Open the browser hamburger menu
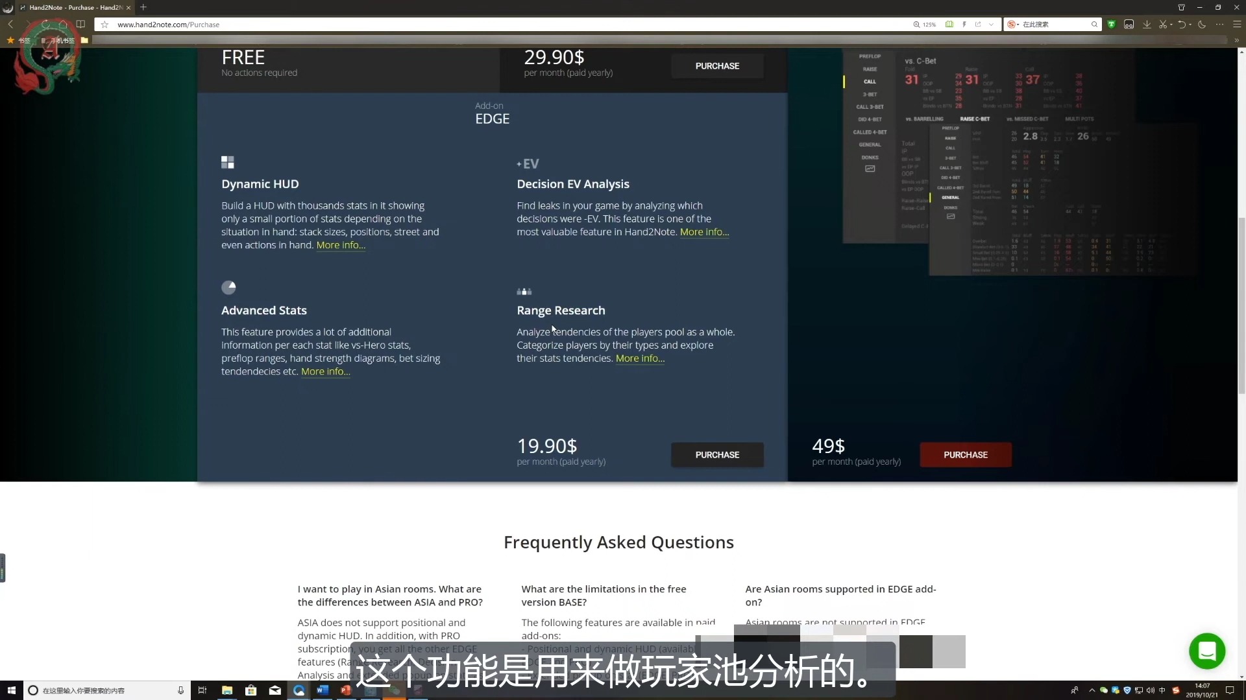Screen dimensions: 1246x700 pyautogui.click(x=1237, y=25)
